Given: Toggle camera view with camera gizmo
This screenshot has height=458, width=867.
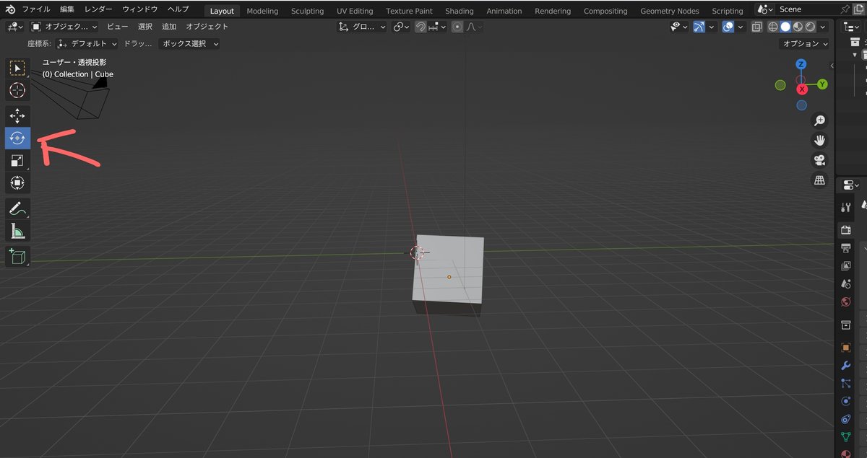Looking at the screenshot, I should (x=819, y=160).
